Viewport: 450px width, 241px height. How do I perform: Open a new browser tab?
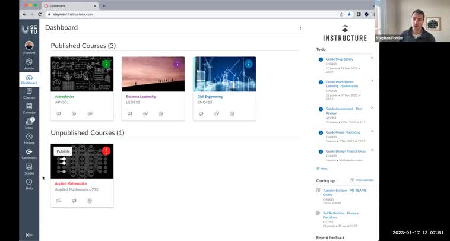(x=104, y=6)
